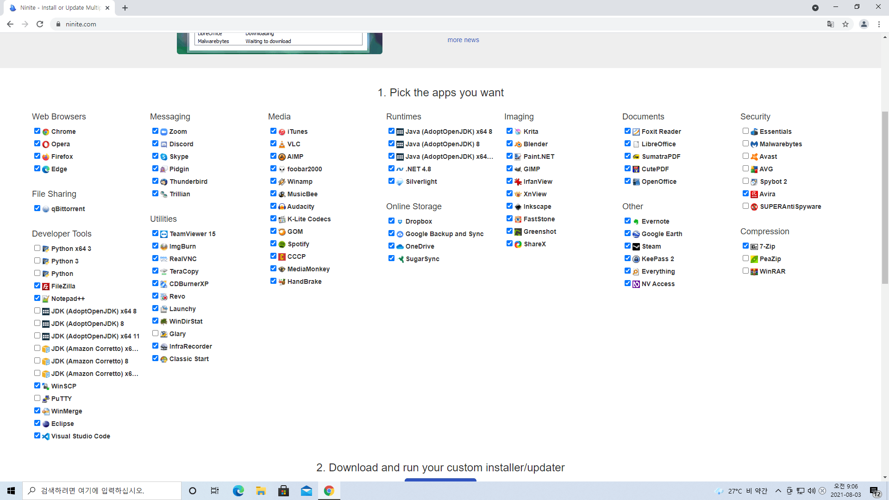Open the Microsoft Store from the taskbar
The image size is (889, 500).
(x=283, y=491)
